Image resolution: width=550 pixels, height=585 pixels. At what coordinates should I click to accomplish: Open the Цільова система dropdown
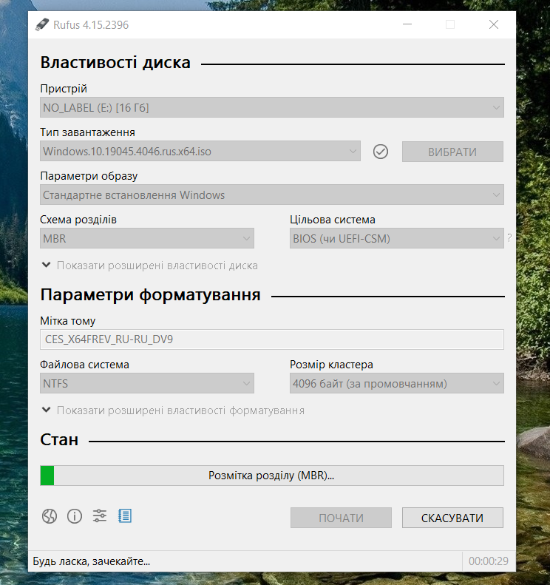(x=397, y=238)
